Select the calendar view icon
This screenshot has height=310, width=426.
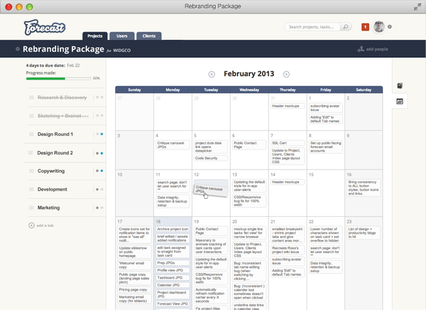[x=400, y=102]
